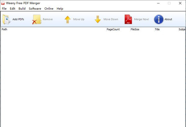This screenshot has width=186, height=127.
Task: Click the Path column header
Action: [53, 29]
